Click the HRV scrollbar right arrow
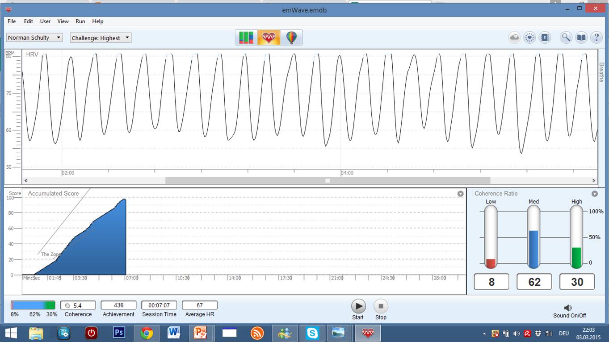 point(594,180)
